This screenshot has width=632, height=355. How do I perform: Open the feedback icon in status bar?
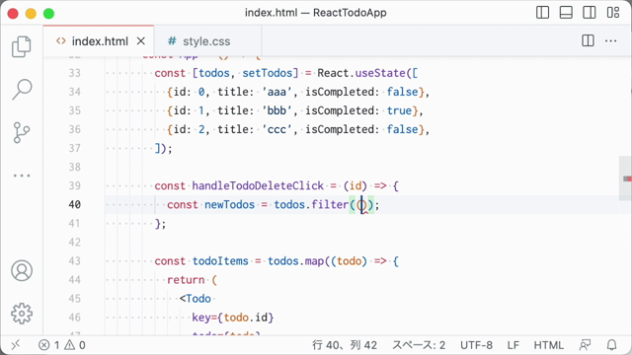click(x=585, y=345)
